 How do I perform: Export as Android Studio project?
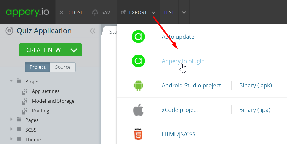pyautogui.click(x=191, y=85)
